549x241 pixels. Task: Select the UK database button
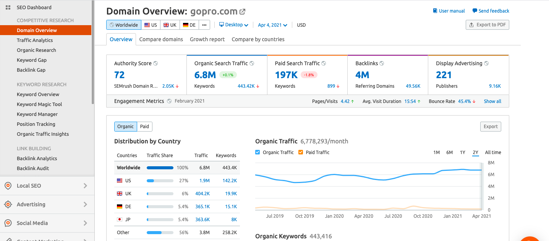[170, 25]
